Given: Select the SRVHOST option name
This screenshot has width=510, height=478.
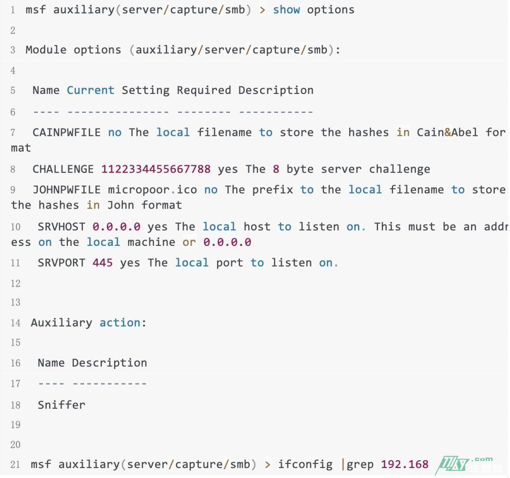Looking at the screenshot, I should click(61, 226).
